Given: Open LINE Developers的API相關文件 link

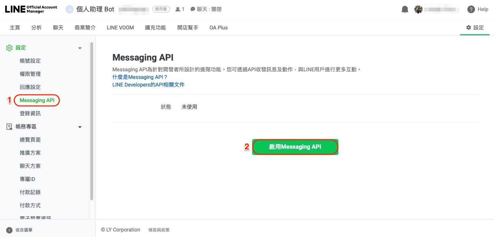Looking at the screenshot, I should [148, 84].
